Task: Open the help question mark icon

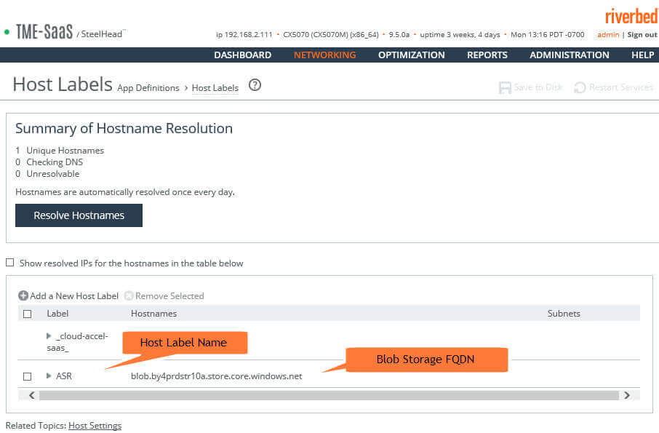Action: pyautogui.click(x=255, y=85)
